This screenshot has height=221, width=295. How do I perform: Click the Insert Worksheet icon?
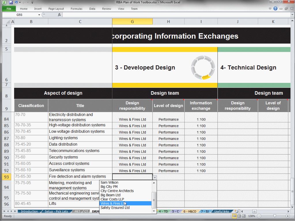[x=237, y=212]
